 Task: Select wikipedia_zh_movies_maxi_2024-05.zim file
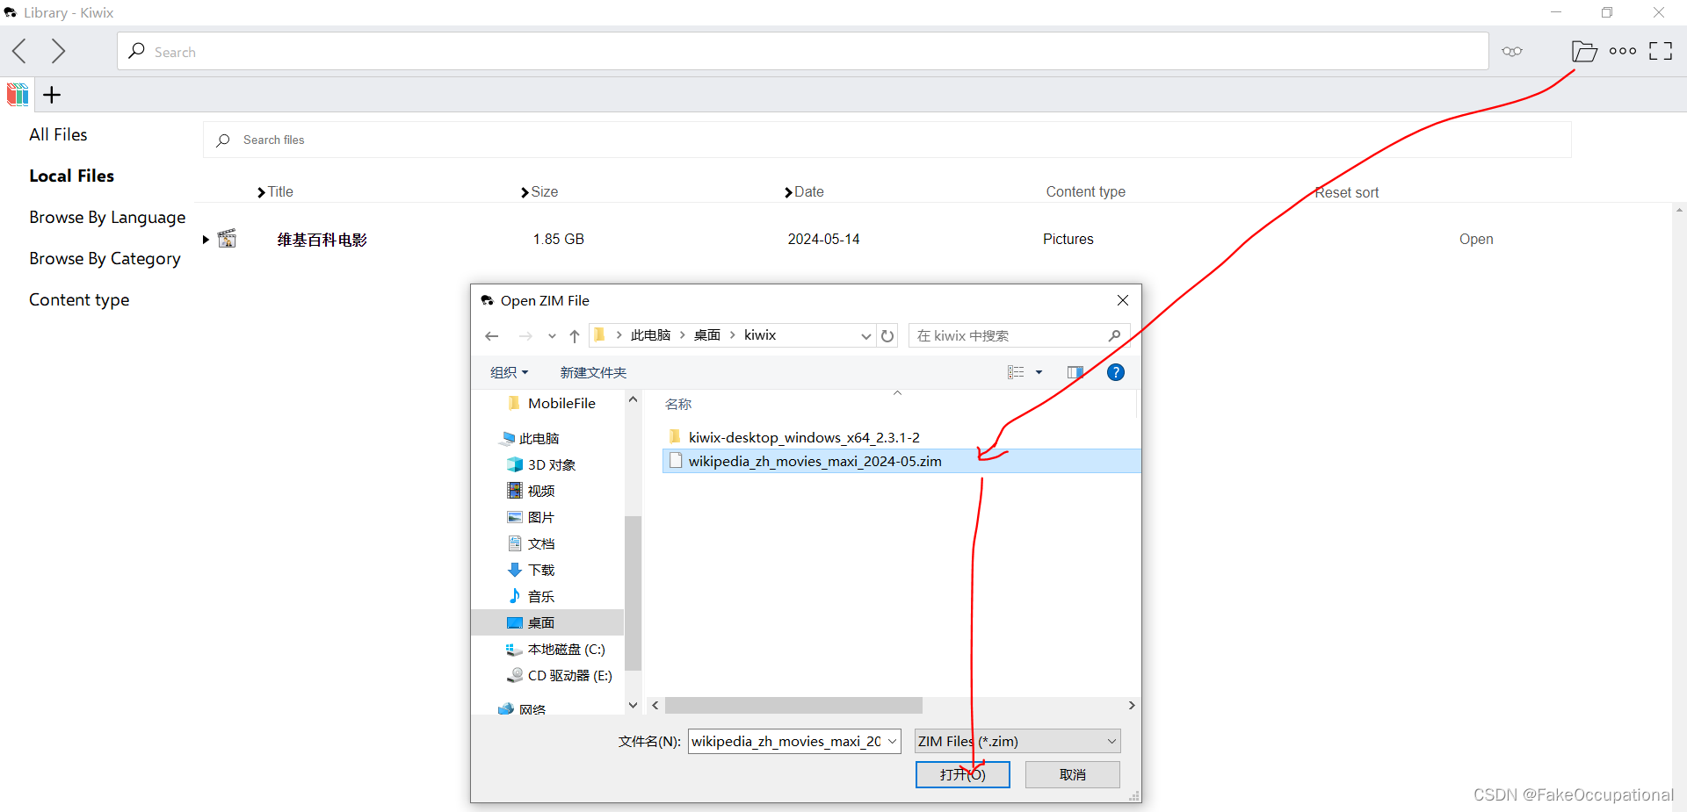(x=901, y=461)
